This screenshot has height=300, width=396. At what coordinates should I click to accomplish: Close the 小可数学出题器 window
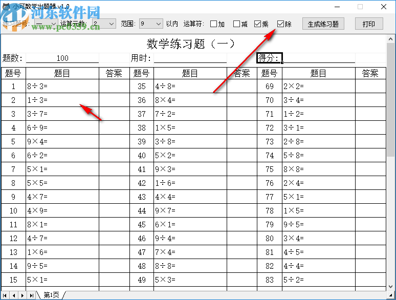pyautogui.click(x=384, y=7)
